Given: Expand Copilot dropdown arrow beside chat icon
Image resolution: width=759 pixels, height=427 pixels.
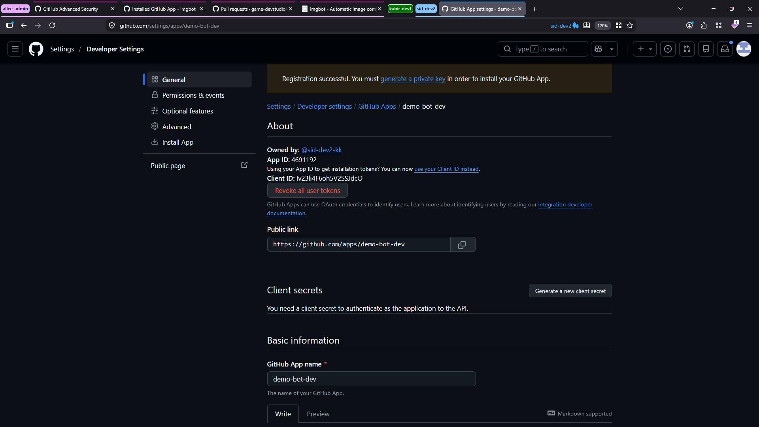Looking at the screenshot, I should tap(612, 49).
